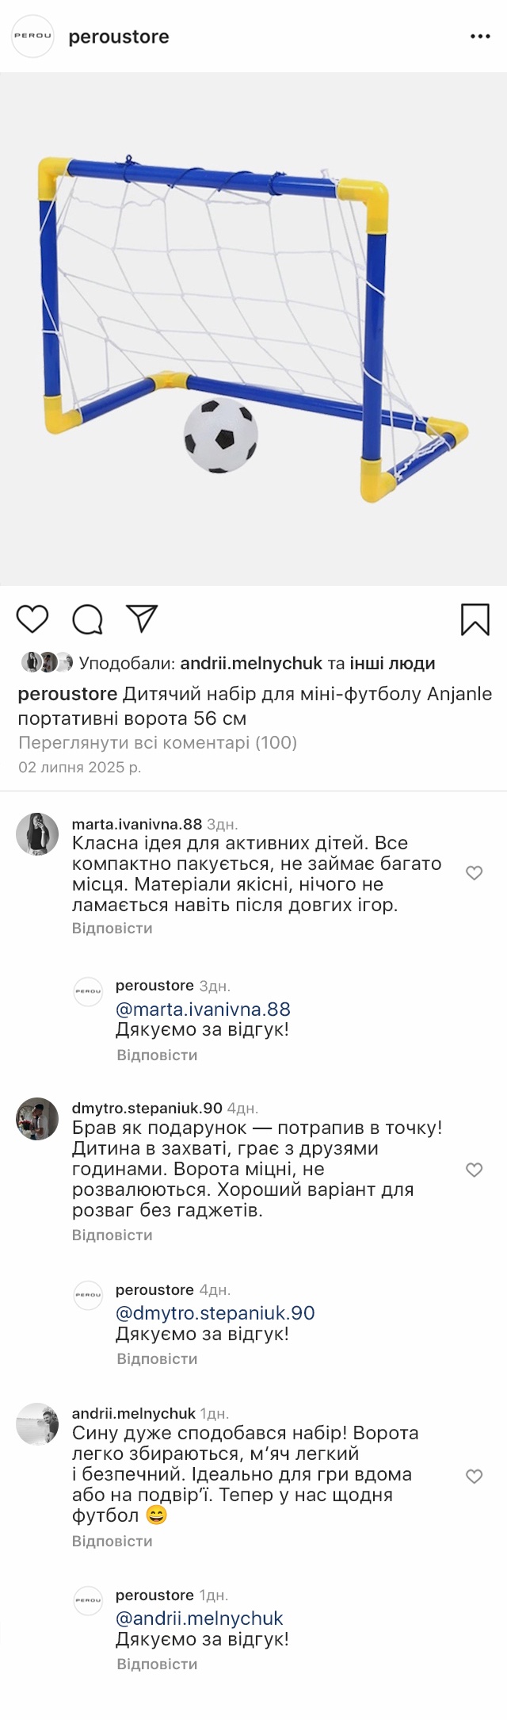The image size is (507, 1720).
Task: Open dmytro.stepaniuk.90's avatar
Action: (37, 1119)
